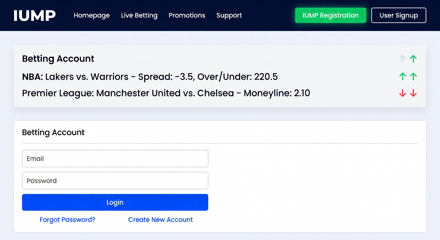Select the Manchester United vs. Chelsea moneyline row

tap(166, 93)
